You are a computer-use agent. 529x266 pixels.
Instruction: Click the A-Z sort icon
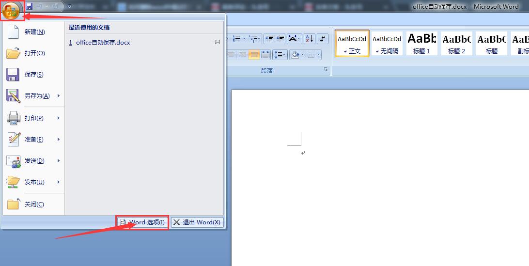[x=310, y=39]
